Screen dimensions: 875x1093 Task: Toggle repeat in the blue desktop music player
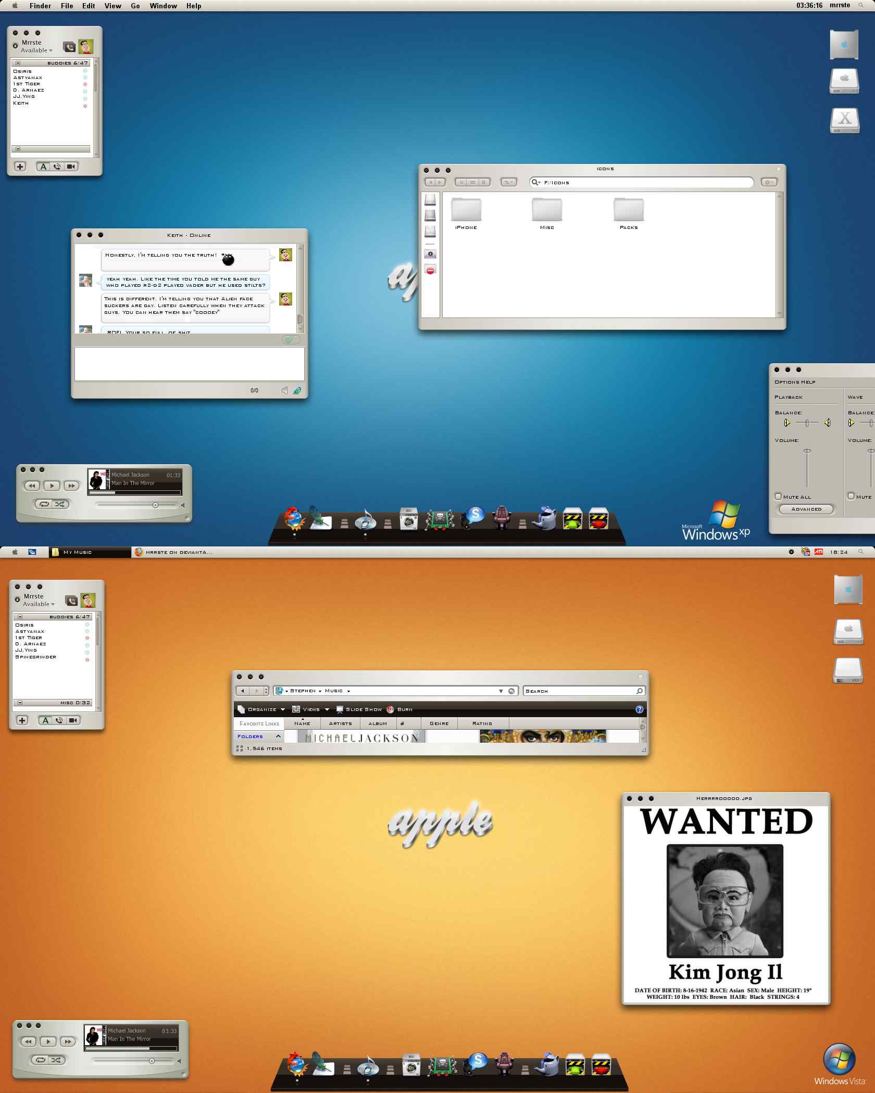point(44,504)
